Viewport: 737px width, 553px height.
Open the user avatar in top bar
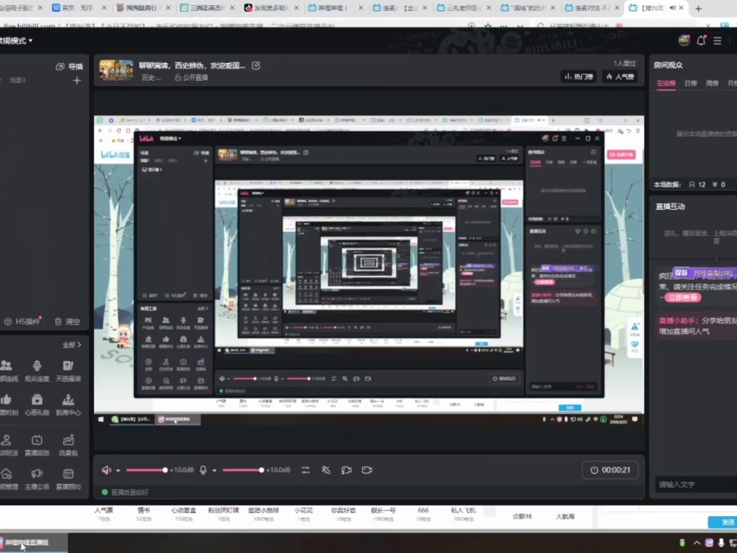(684, 41)
